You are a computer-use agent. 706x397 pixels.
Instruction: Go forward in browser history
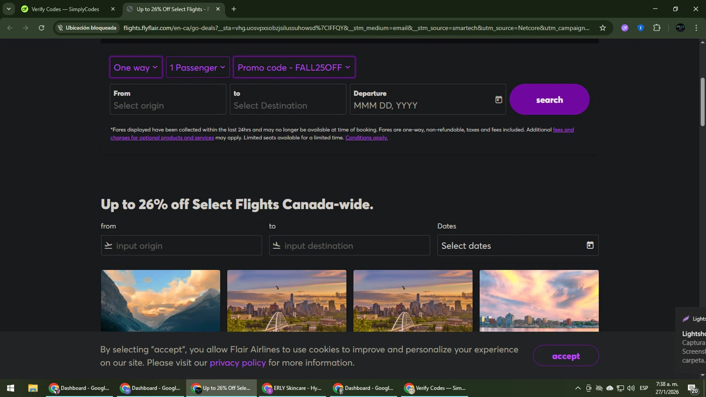tap(26, 28)
